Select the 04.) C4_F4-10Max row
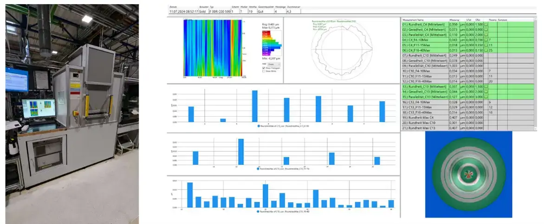Image resolution: width=544 pixels, height=224 pixels. tap(469, 40)
